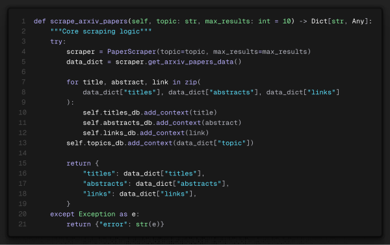
Task: Click line number 1 in gutter
Action: 23,21
